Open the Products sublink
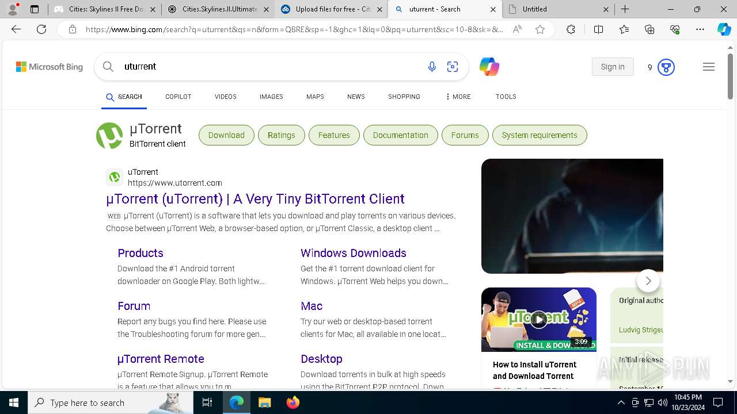 pos(140,253)
